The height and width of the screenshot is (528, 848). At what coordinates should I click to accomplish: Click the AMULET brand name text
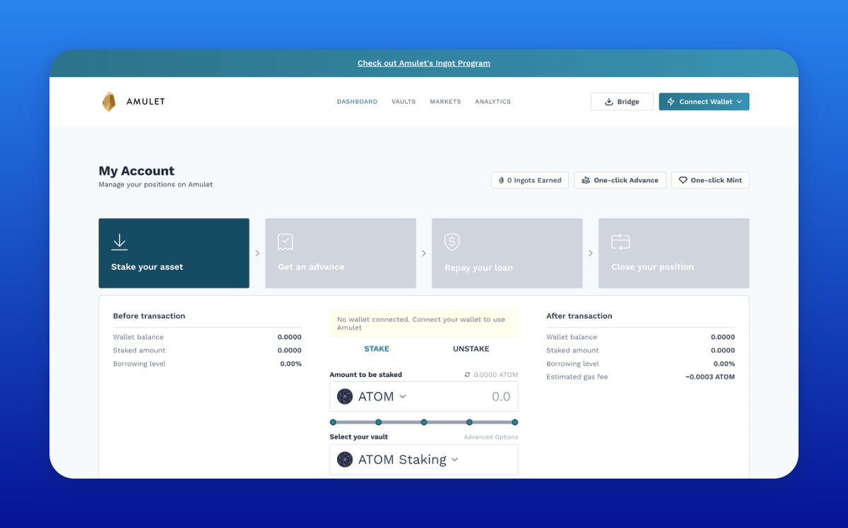pyautogui.click(x=146, y=102)
